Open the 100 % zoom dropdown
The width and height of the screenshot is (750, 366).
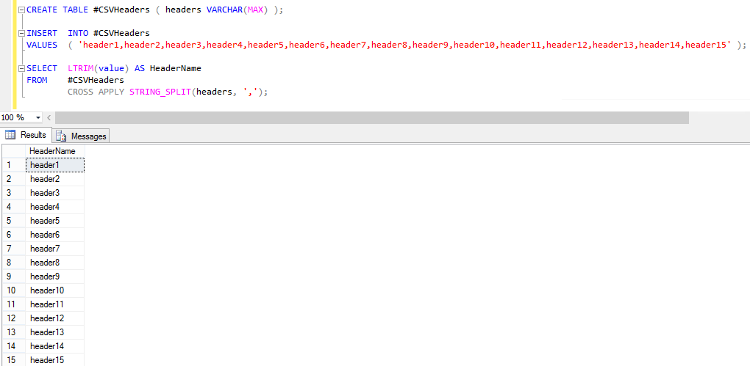click(x=38, y=117)
